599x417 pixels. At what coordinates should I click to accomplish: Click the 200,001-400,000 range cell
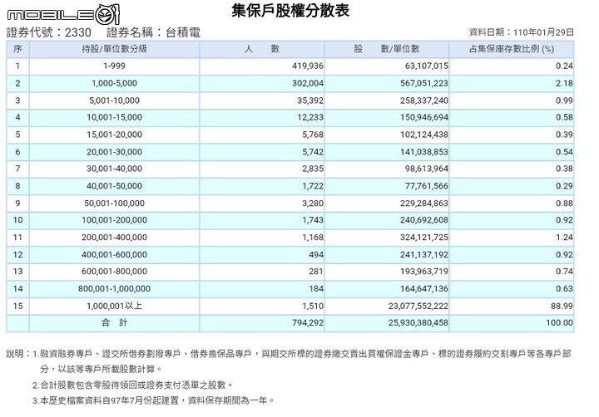(x=114, y=238)
